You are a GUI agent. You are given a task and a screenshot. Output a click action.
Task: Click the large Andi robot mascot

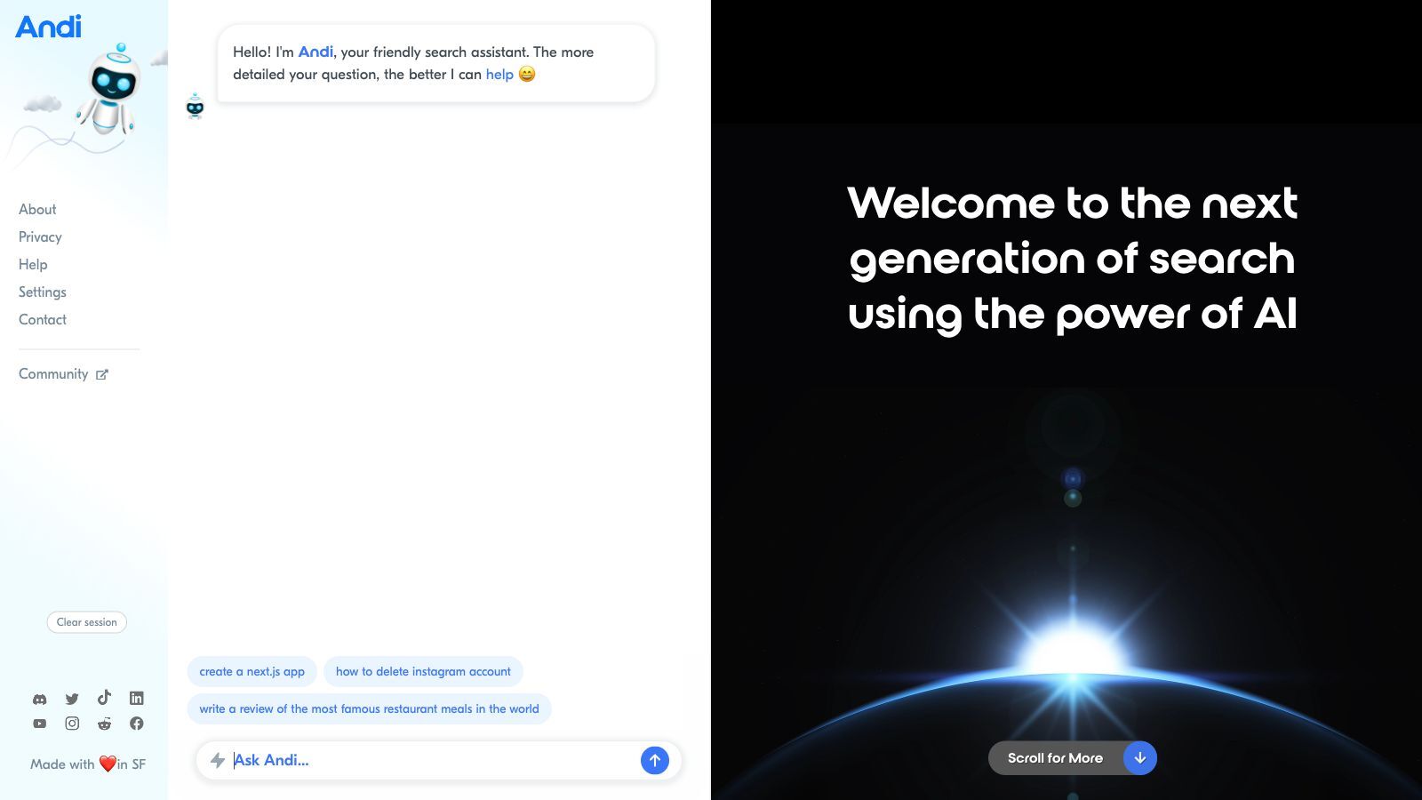point(111,91)
